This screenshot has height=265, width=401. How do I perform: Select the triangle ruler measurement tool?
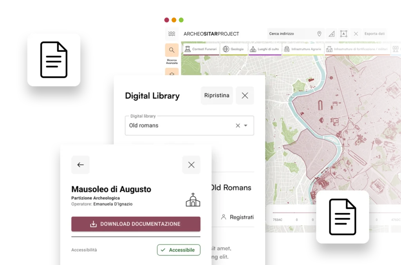click(332, 34)
